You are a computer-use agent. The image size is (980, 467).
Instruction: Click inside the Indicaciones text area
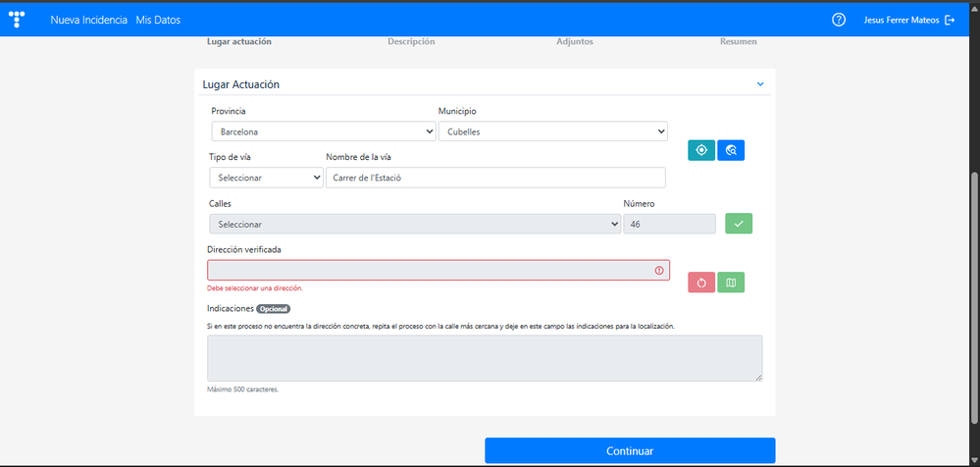tap(485, 358)
